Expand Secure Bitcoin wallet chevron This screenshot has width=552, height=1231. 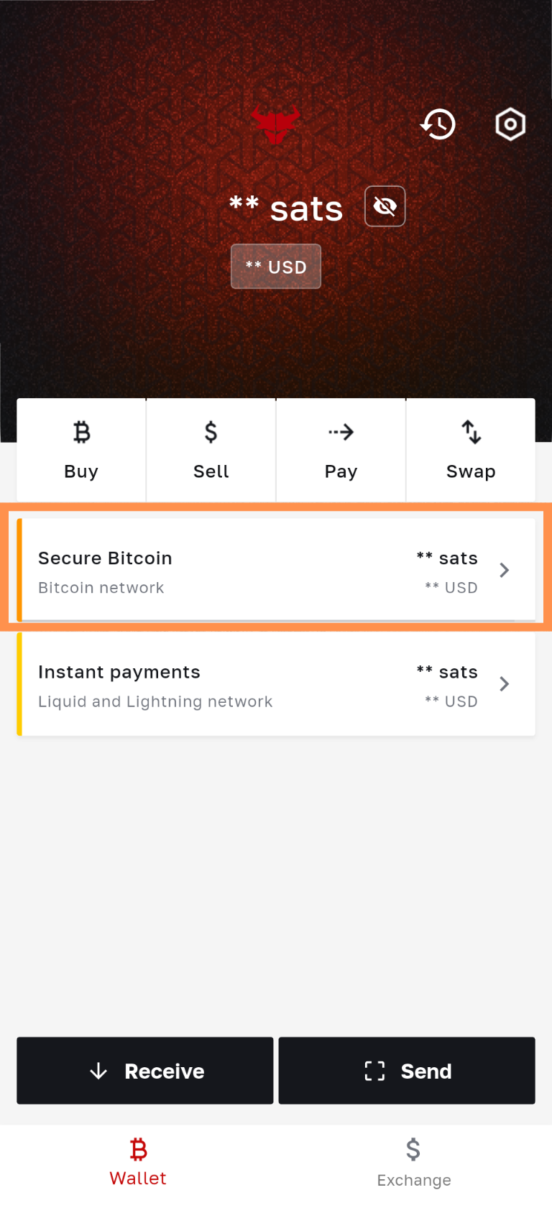(x=505, y=571)
